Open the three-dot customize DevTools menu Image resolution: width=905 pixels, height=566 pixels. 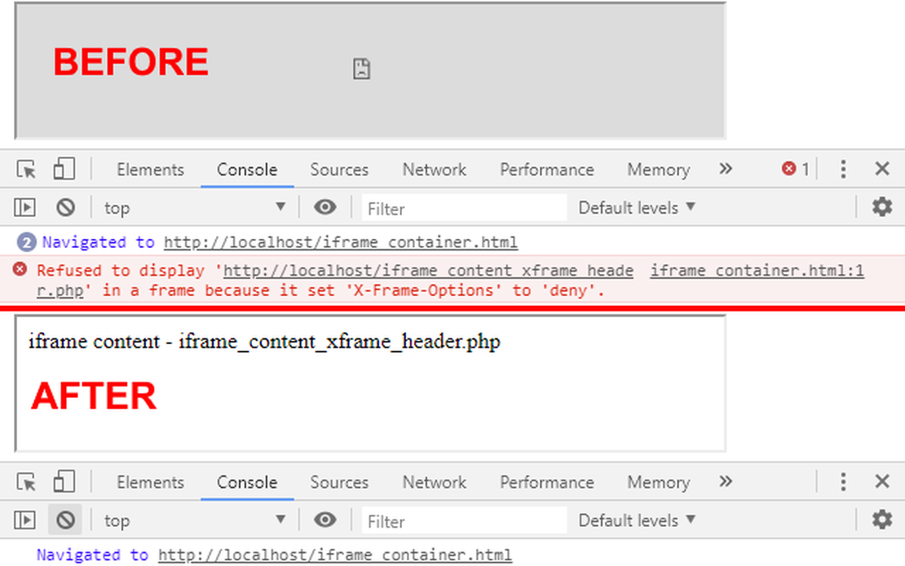pyautogui.click(x=843, y=169)
